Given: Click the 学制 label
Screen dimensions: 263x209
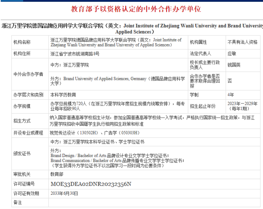Looking at the screenshot, I should [194, 95].
